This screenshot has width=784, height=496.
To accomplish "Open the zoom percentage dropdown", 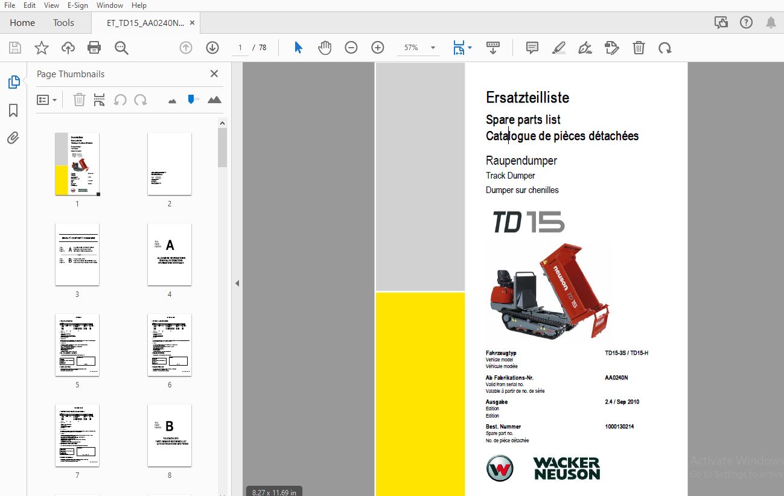I will 433,48.
